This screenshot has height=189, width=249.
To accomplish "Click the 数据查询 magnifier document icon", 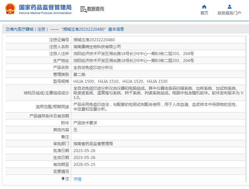I will pos(83,9).
